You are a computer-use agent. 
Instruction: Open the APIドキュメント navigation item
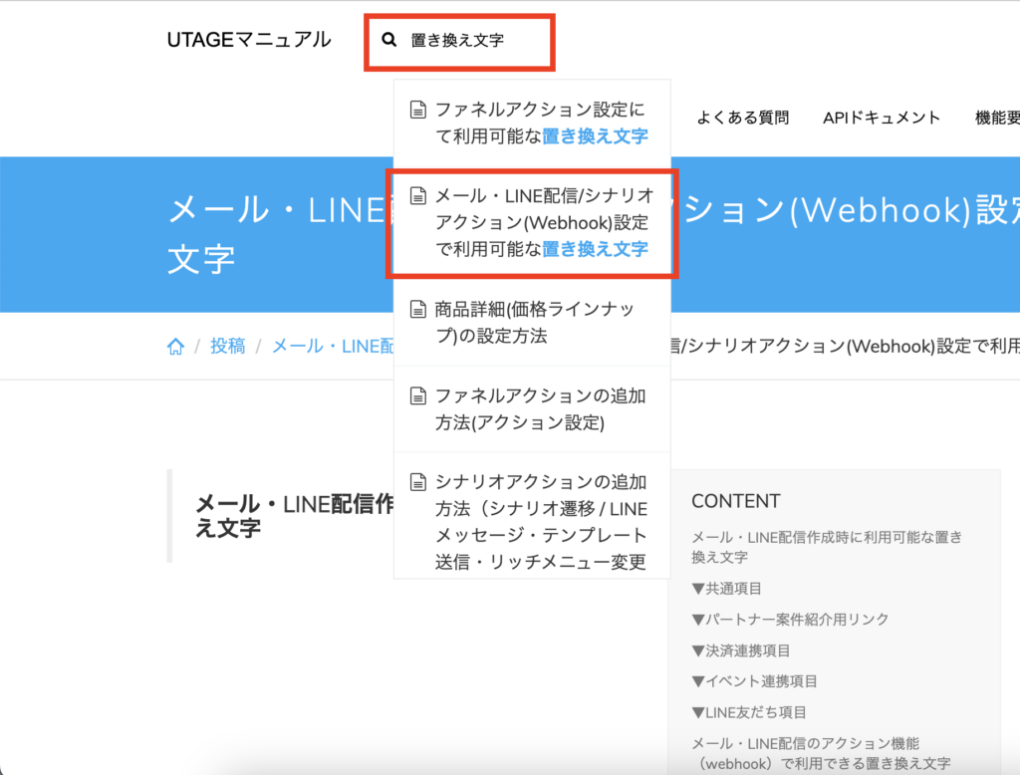(881, 118)
